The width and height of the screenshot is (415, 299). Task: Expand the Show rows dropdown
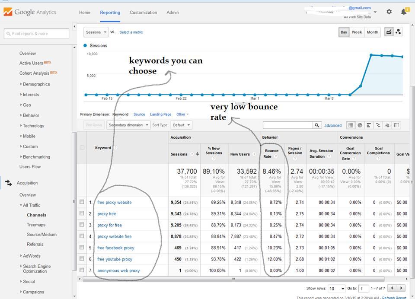tap(337, 288)
